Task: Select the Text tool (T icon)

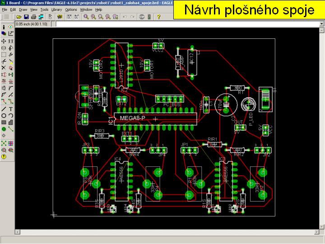Action: coord(11,108)
